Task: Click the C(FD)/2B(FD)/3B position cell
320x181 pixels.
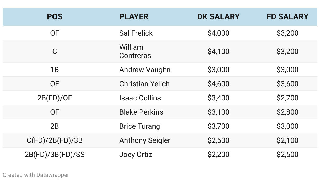Action: click(x=55, y=140)
